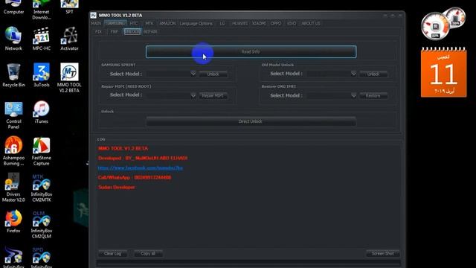Switch to the MAIN tab

click(96, 23)
